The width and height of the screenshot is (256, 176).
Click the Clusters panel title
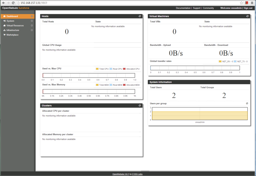coord(47,105)
